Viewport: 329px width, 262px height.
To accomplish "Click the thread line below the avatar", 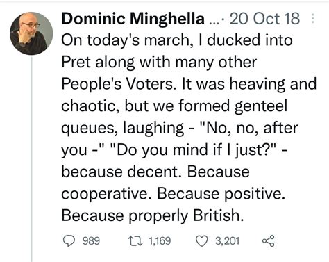I will click(x=31, y=159).
